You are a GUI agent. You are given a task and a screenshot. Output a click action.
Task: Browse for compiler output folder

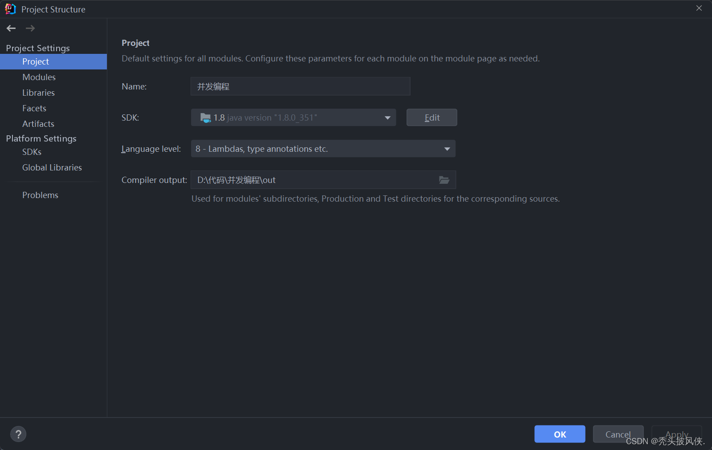tap(444, 180)
